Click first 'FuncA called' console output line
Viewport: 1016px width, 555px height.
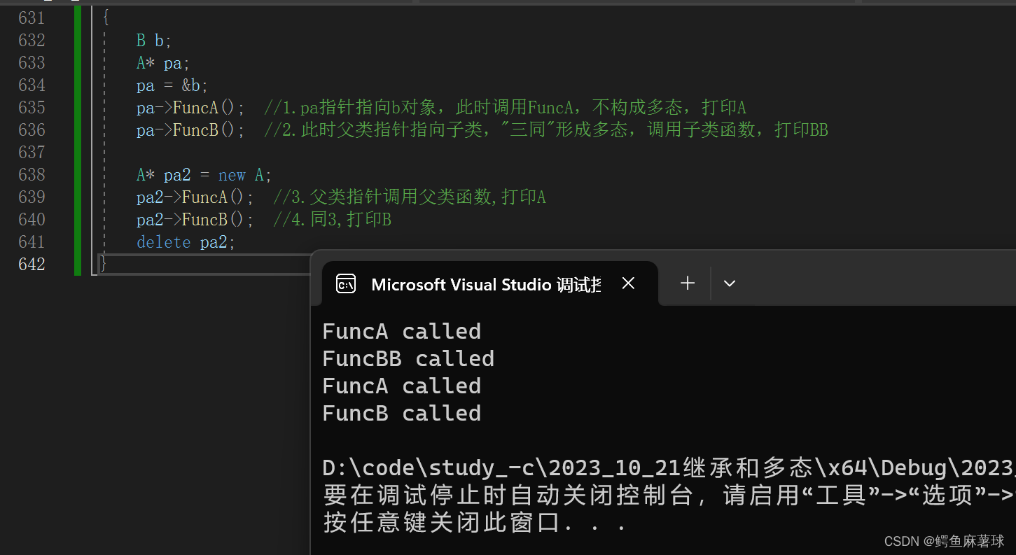pos(401,331)
